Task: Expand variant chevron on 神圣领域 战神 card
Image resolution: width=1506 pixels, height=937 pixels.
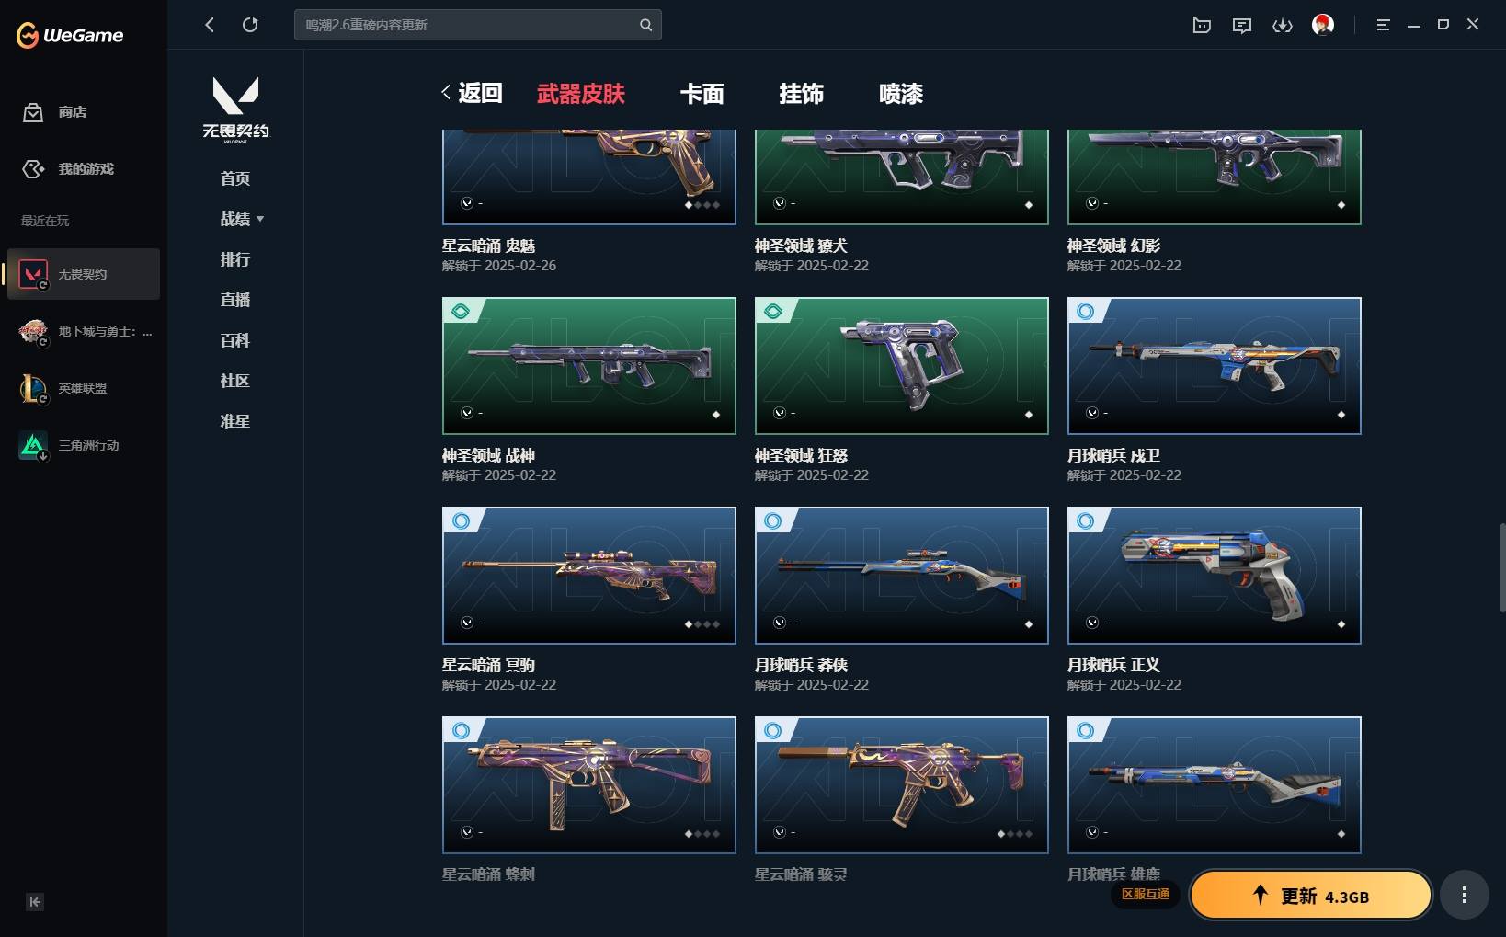Action: coord(467,413)
